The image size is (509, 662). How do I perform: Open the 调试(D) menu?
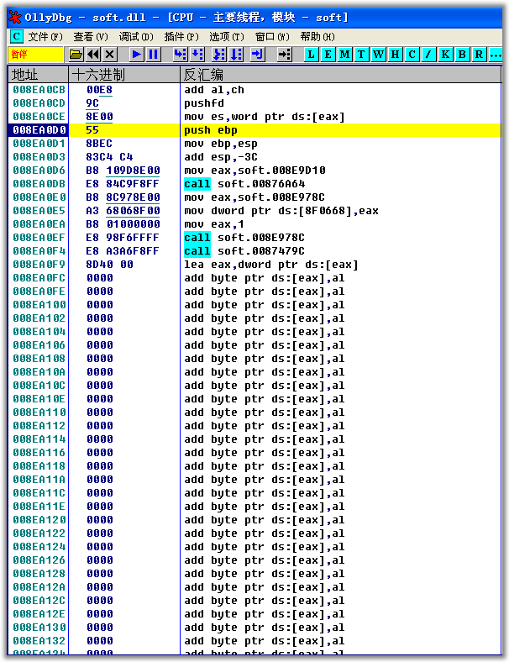pos(136,37)
